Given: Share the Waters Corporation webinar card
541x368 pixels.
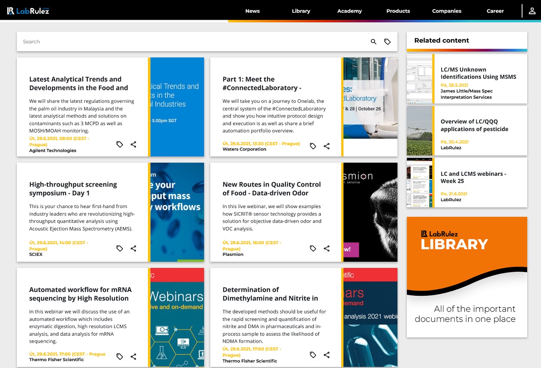Looking at the screenshot, I should 327,146.
